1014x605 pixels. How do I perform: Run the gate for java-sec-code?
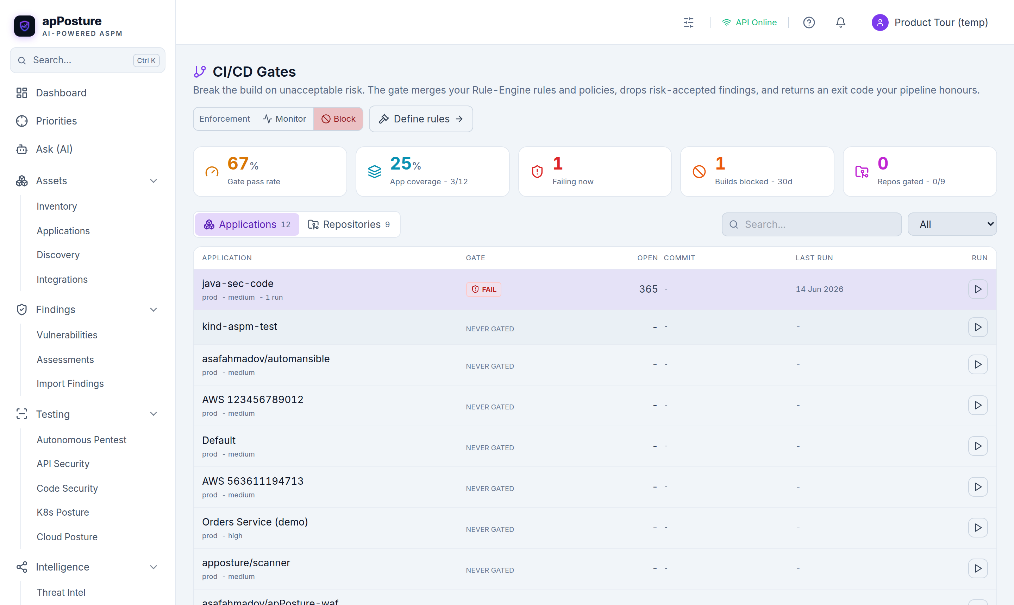[x=978, y=289]
